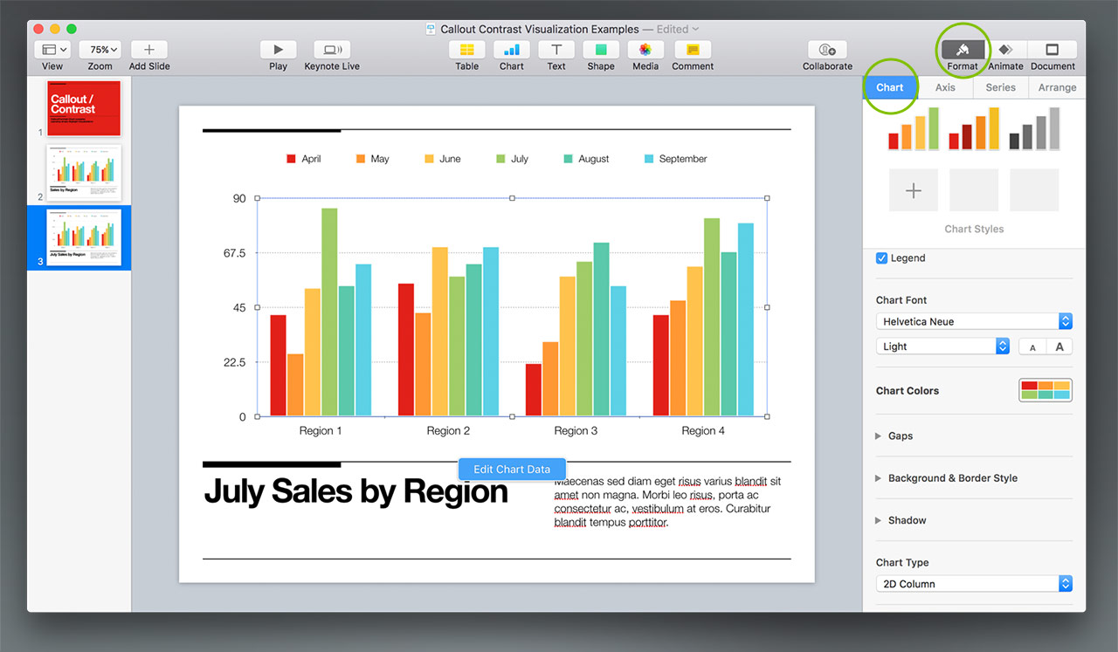The width and height of the screenshot is (1118, 652).
Task: Open the Chart Colors swatch picker
Action: (1046, 390)
